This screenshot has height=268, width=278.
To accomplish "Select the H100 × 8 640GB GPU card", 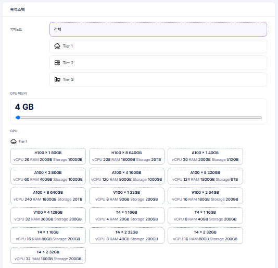I will tap(127, 156).
